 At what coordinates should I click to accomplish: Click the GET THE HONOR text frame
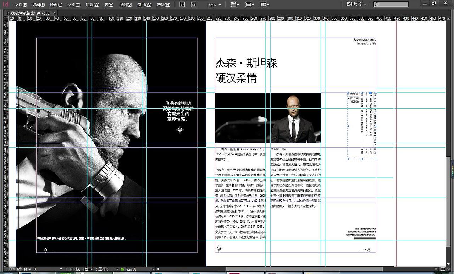(353, 100)
